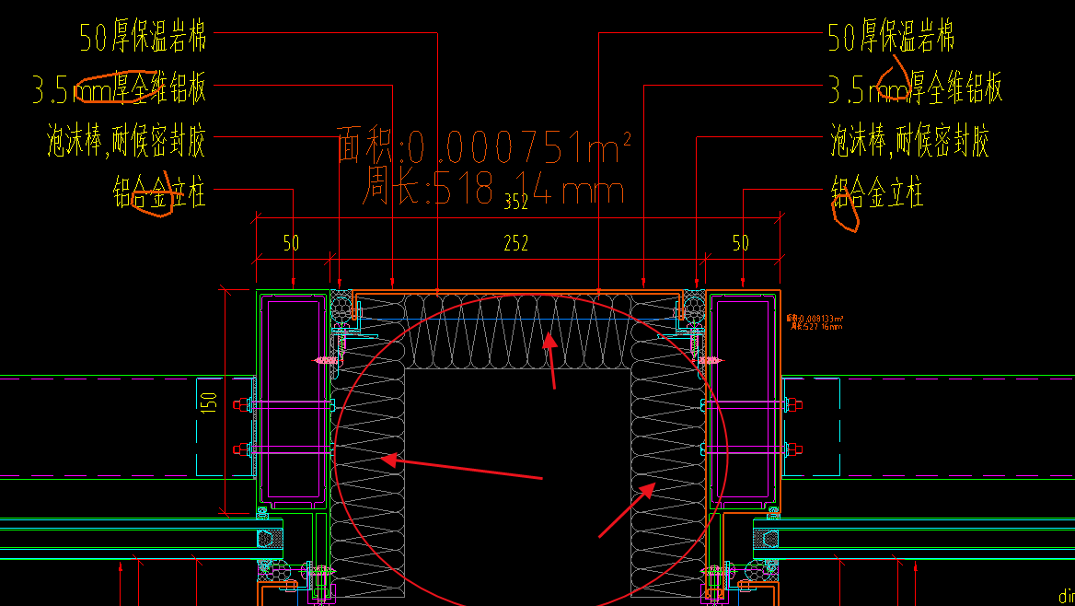Image resolution: width=1075 pixels, height=606 pixels.
Task: Select right horizontal dimension "50"
Action: click(740, 243)
